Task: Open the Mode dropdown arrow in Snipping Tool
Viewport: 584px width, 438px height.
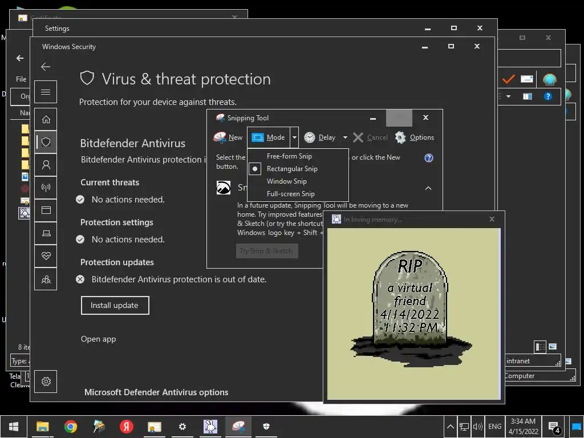Action: tap(294, 137)
